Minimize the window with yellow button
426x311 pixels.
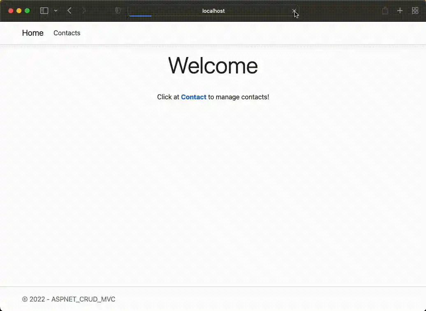coord(19,11)
